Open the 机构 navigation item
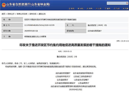Image resolution: width=129 pixels, height=94 pixels. tap(90, 9)
